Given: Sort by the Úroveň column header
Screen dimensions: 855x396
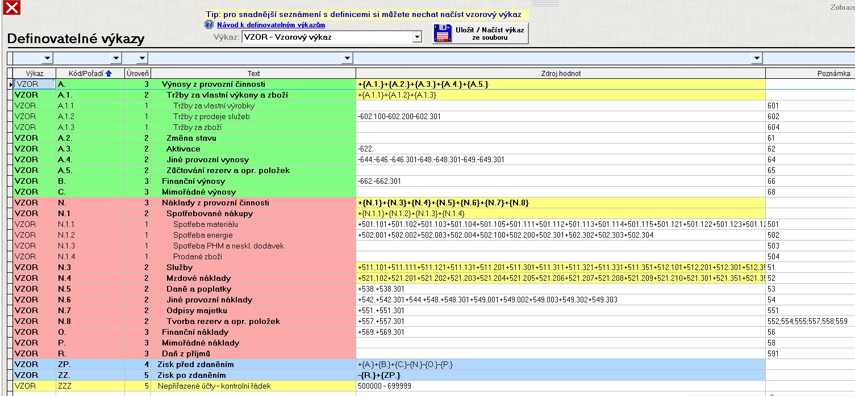Looking at the screenshot, I should click(138, 73).
